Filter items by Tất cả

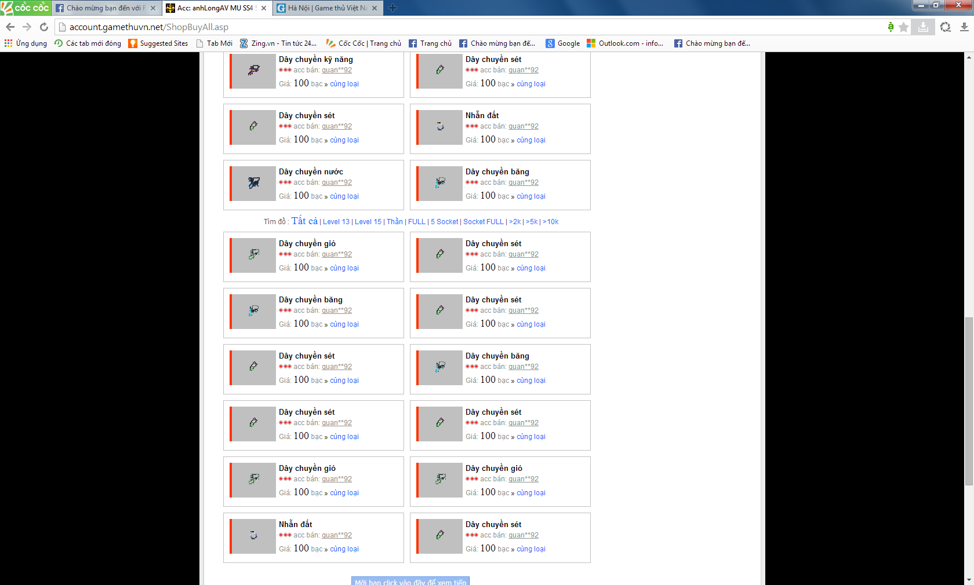(304, 221)
